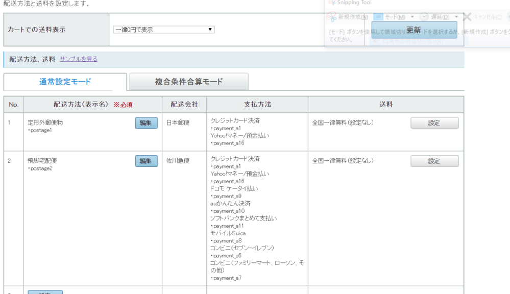Click the payment_a7 code text

tap(227, 278)
